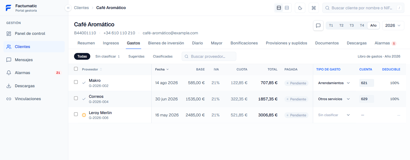Screen dimensions: 410x160
Task: Click the Pendiente status for Makro
Action: 296,83
